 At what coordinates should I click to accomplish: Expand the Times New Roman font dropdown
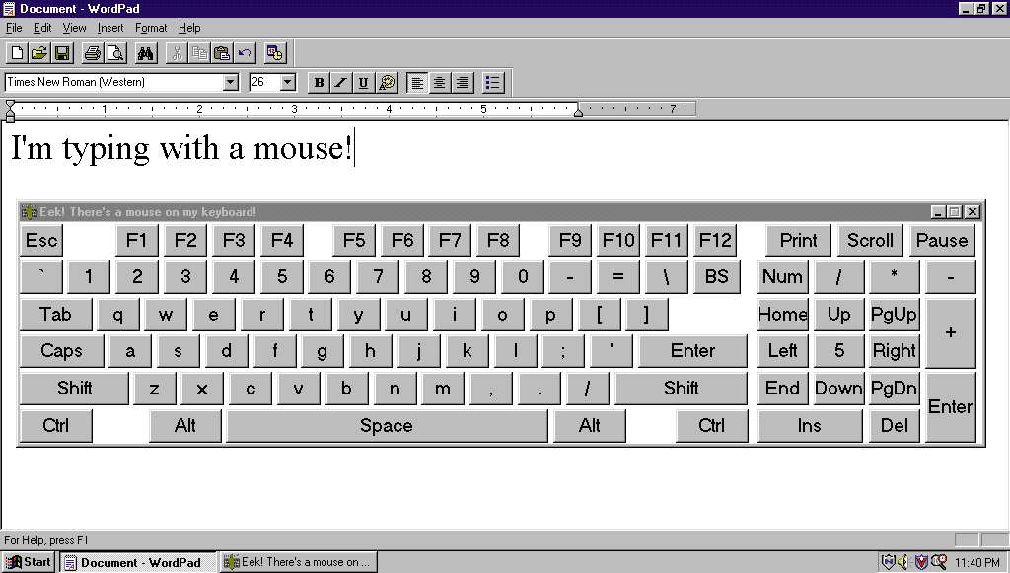pos(231,83)
